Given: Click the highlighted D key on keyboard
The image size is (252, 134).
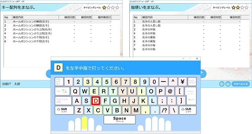Looking at the screenshot, I should (x=96, y=101).
